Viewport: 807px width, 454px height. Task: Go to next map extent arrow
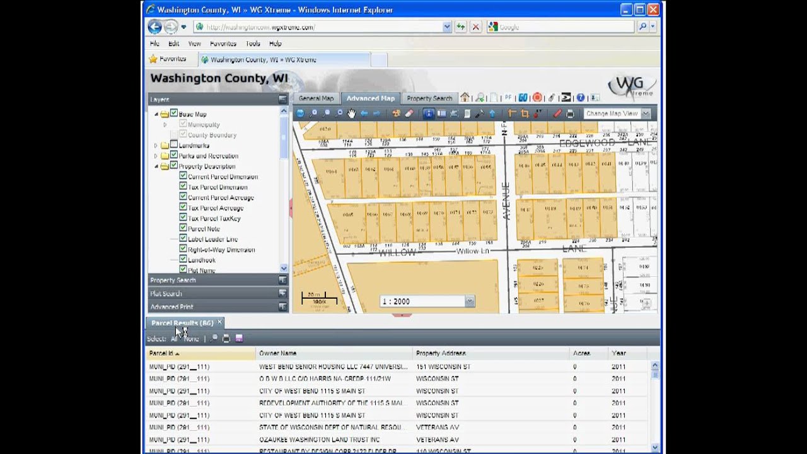click(x=376, y=113)
